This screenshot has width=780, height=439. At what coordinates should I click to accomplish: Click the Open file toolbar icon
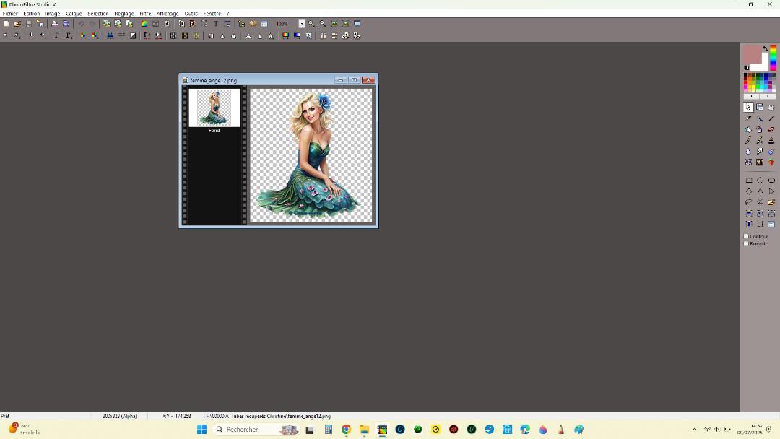[17, 24]
